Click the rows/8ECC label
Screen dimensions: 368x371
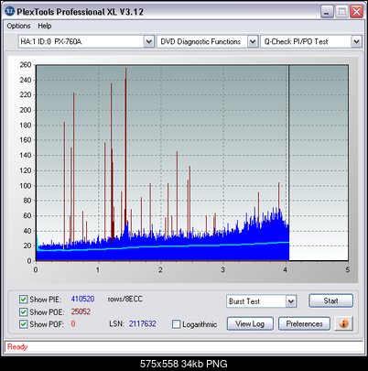125,299
